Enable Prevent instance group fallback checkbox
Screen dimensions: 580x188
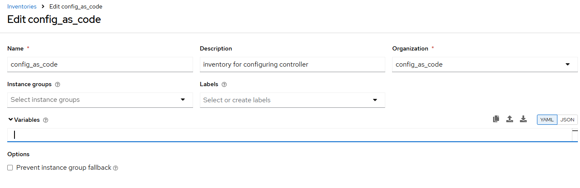coord(10,168)
